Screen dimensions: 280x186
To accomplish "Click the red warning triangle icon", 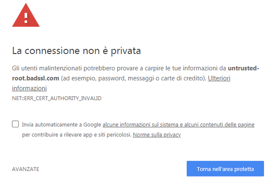I will (x=26, y=15).
